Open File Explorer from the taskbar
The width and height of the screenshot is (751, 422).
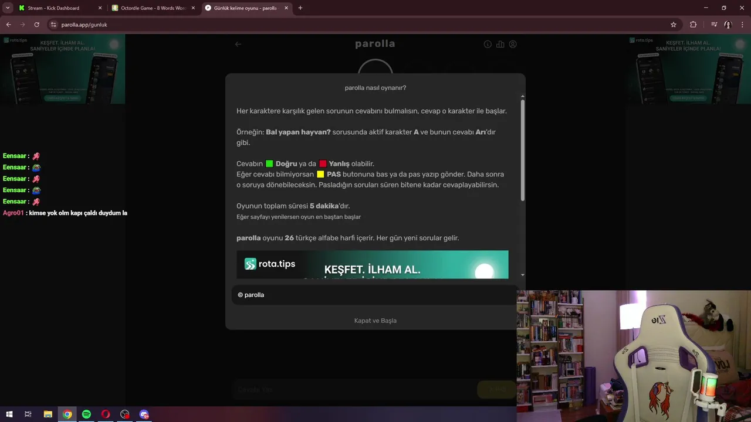(48, 414)
